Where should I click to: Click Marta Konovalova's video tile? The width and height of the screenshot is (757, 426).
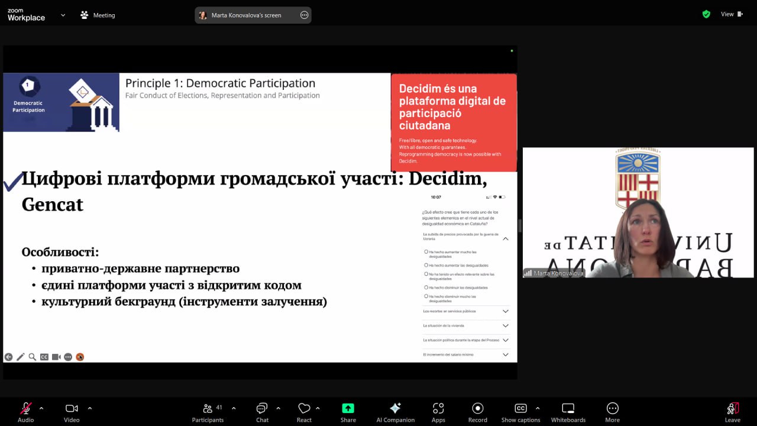tap(638, 212)
